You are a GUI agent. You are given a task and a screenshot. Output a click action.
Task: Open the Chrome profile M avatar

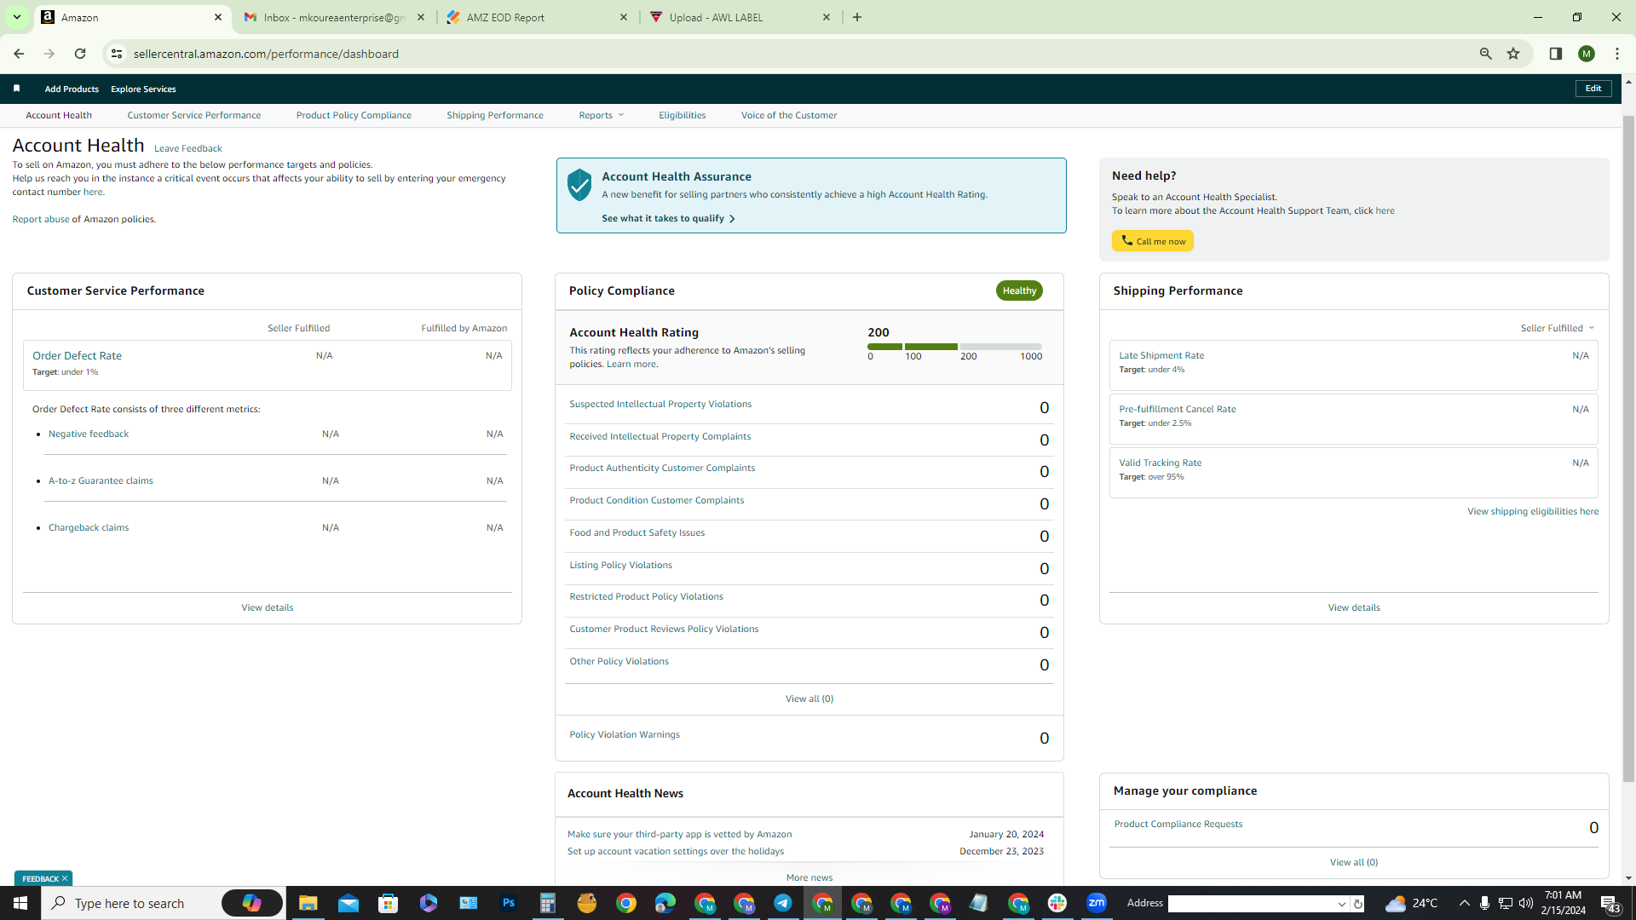[1586, 54]
